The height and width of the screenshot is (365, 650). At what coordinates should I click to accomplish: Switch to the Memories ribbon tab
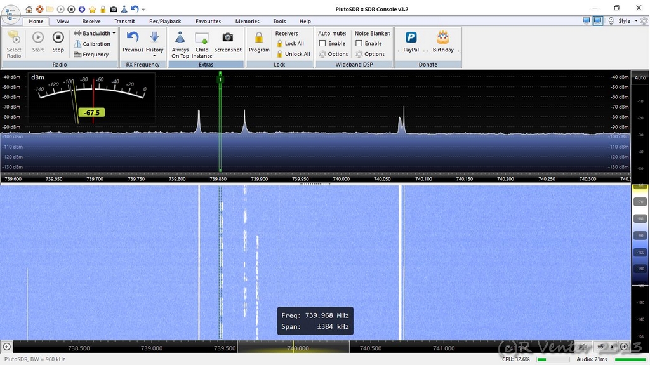coord(247,21)
